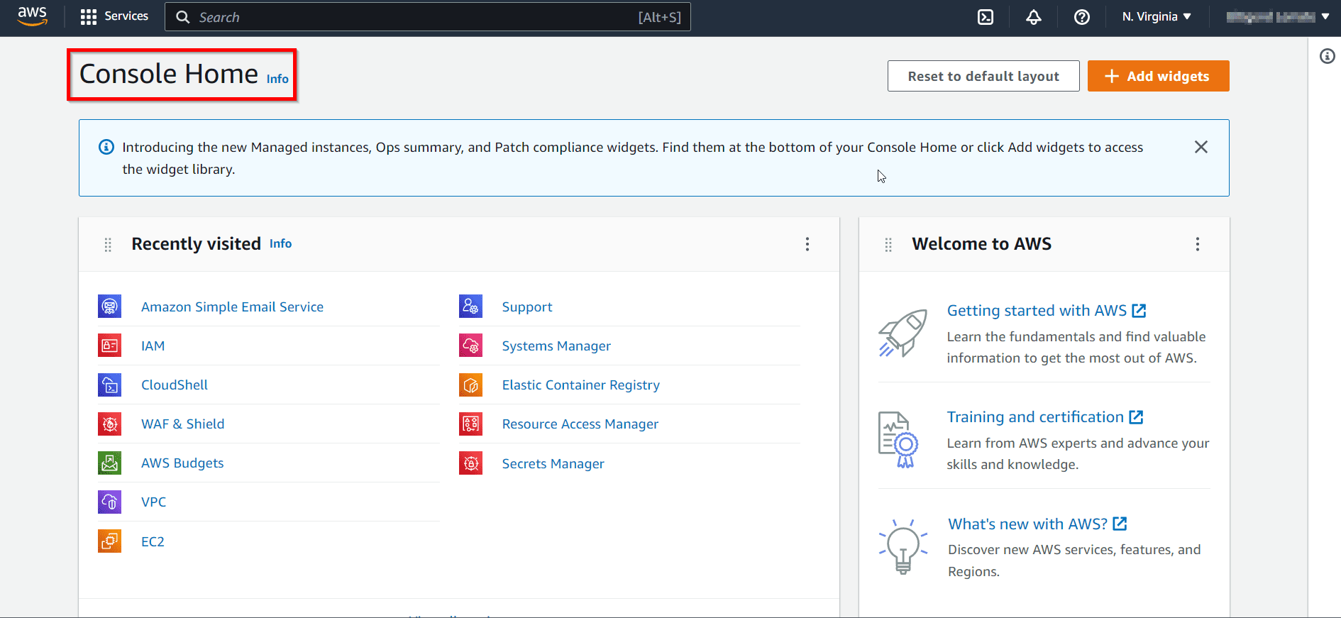Open the EC2 link
Image resolution: width=1341 pixels, height=618 pixels.
[x=153, y=541]
